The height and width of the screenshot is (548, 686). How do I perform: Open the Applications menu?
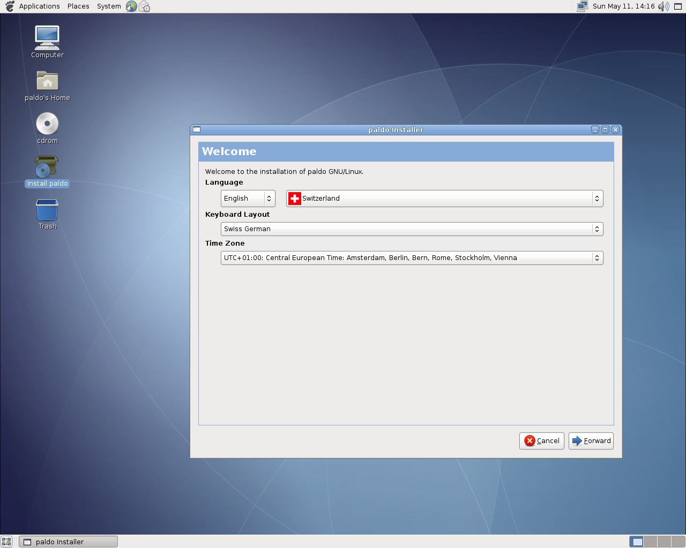click(x=39, y=6)
